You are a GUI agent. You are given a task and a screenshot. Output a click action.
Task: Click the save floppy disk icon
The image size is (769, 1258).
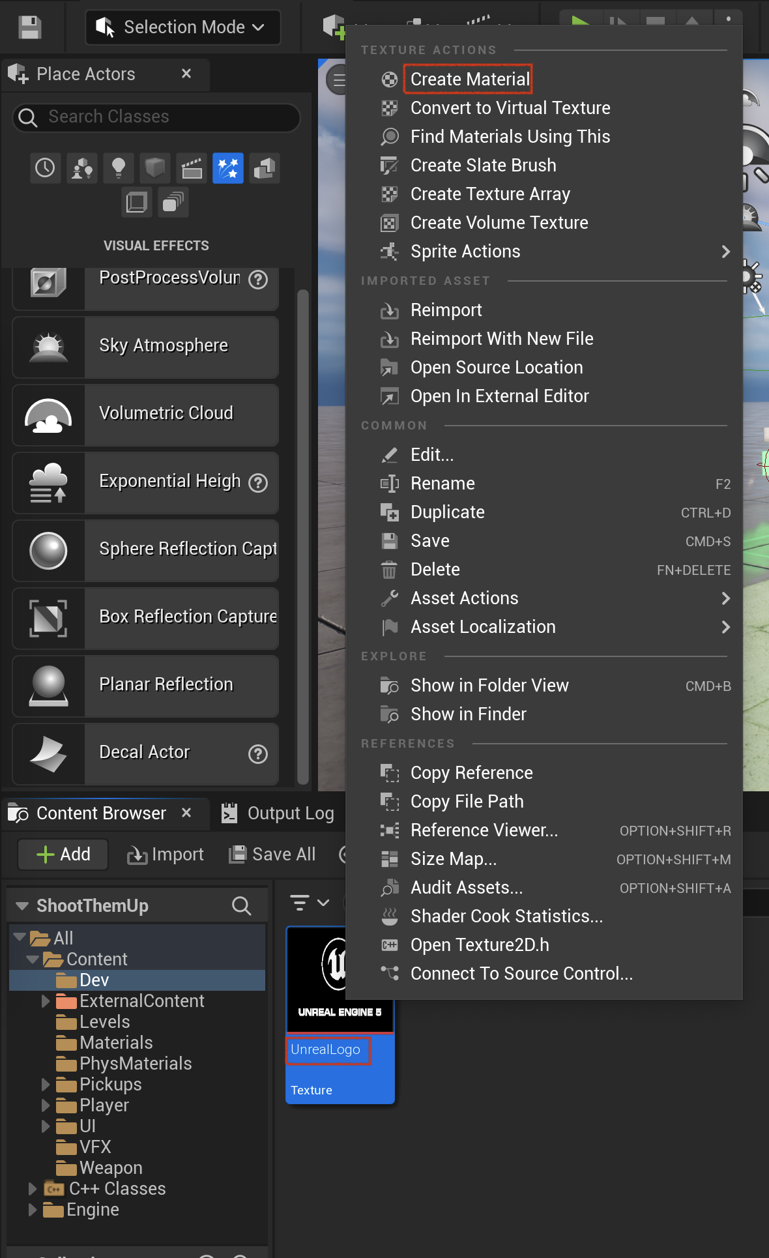[x=30, y=27]
